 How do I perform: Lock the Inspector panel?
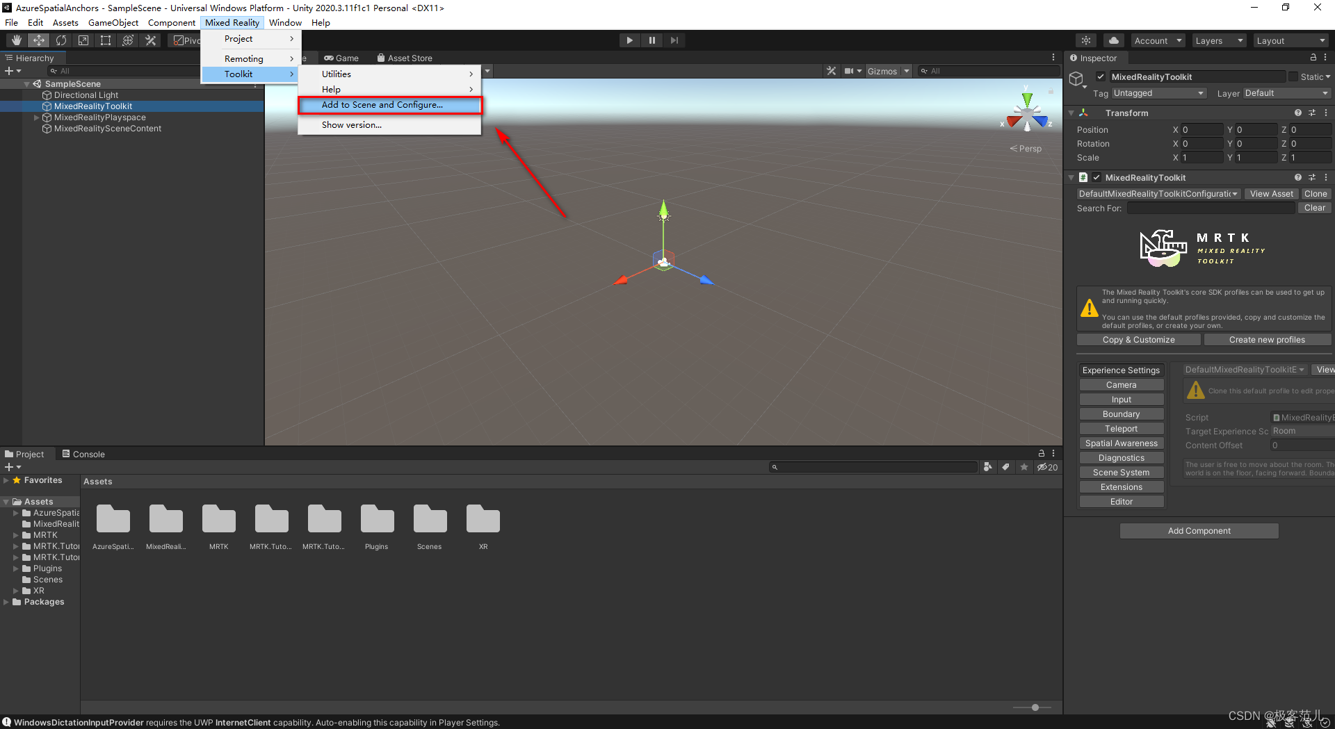click(1313, 58)
